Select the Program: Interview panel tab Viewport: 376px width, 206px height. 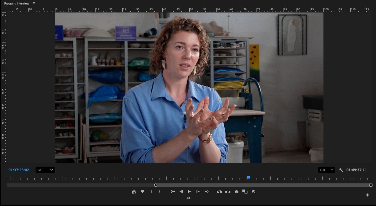coord(17,3)
